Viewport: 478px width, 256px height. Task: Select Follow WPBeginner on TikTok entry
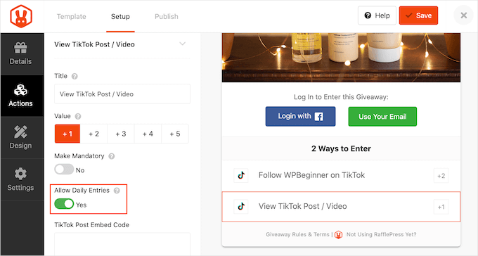pos(341,175)
